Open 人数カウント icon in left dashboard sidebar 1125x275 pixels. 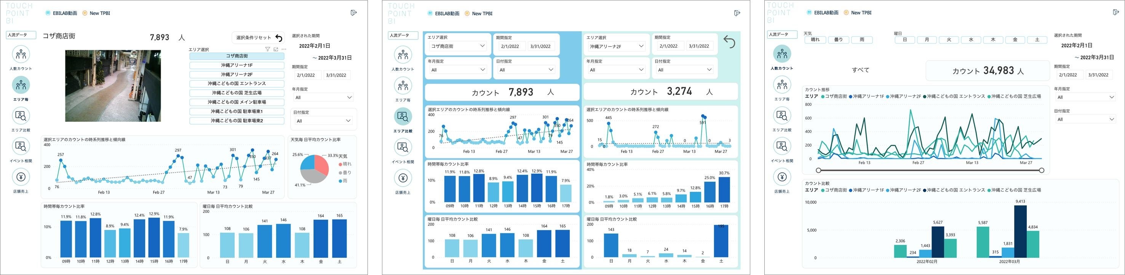[21, 54]
